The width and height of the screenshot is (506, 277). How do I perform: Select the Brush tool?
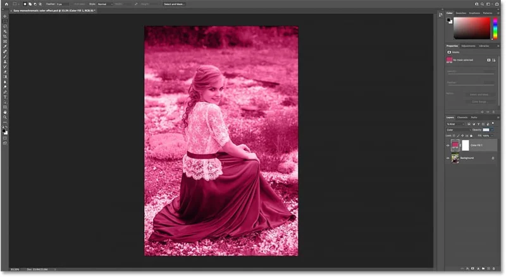[5, 57]
